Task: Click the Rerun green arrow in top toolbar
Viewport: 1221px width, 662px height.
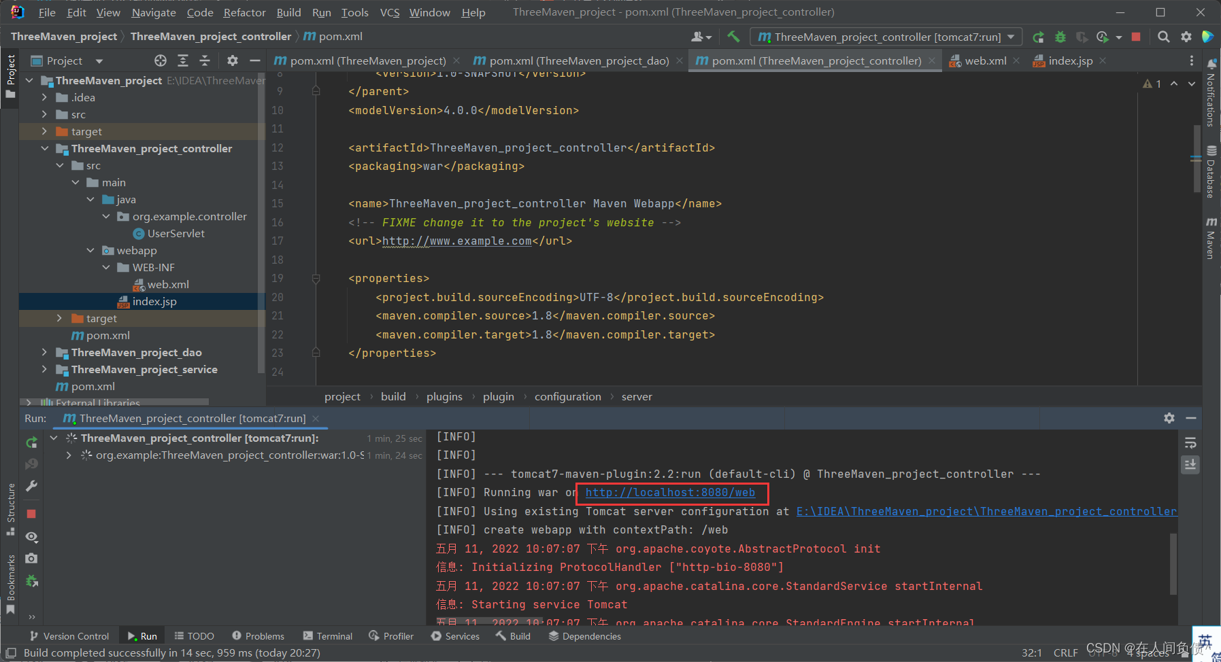Action: (1038, 37)
